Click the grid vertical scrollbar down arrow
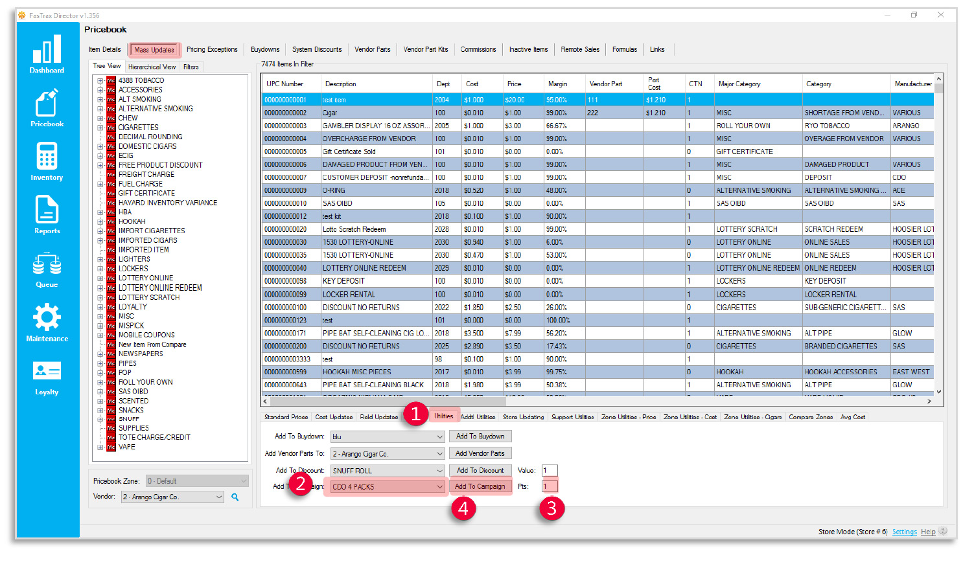The height and width of the screenshot is (564, 963). click(x=939, y=392)
